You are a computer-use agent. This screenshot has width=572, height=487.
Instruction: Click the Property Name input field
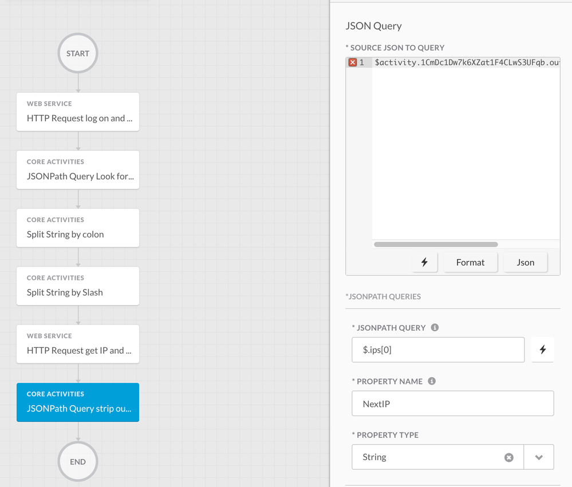pos(453,403)
